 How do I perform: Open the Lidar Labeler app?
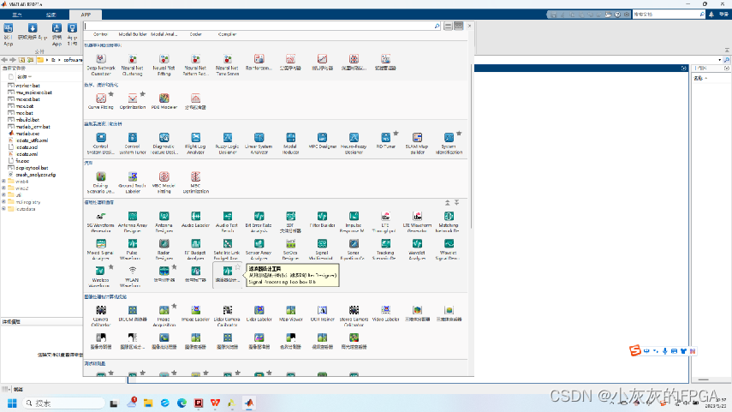259,313
